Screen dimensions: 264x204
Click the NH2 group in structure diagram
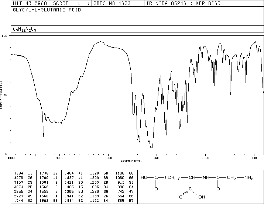point(249,178)
